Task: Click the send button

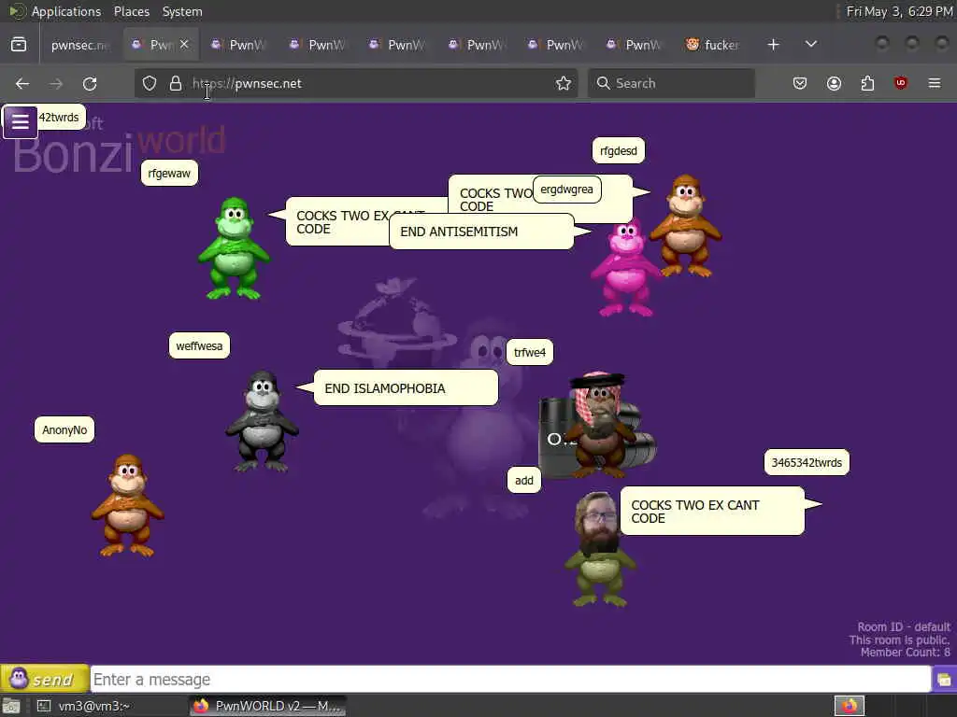Action: point(44,679)
